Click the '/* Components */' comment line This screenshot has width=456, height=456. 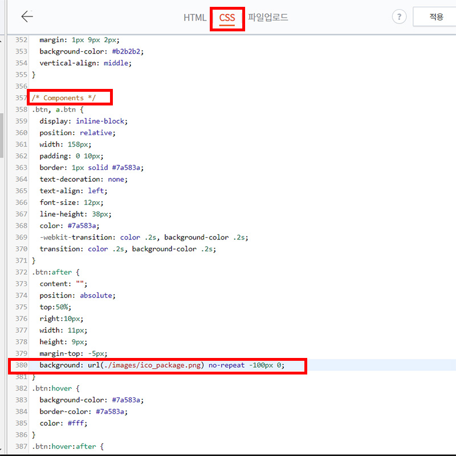click(x=64, y=97)
